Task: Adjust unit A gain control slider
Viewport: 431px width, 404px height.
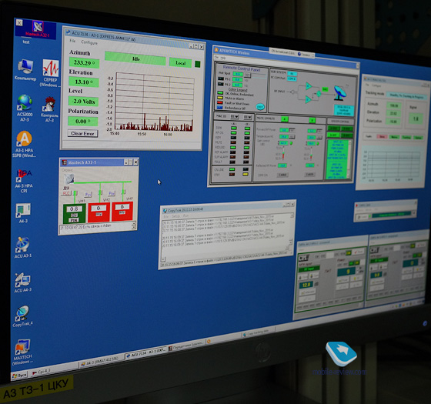Action: click(x=283, y=153)
